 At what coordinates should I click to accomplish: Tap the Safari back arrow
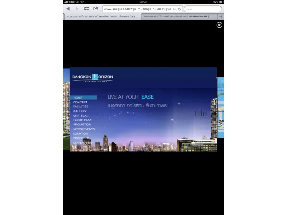(x=68, y=9)
